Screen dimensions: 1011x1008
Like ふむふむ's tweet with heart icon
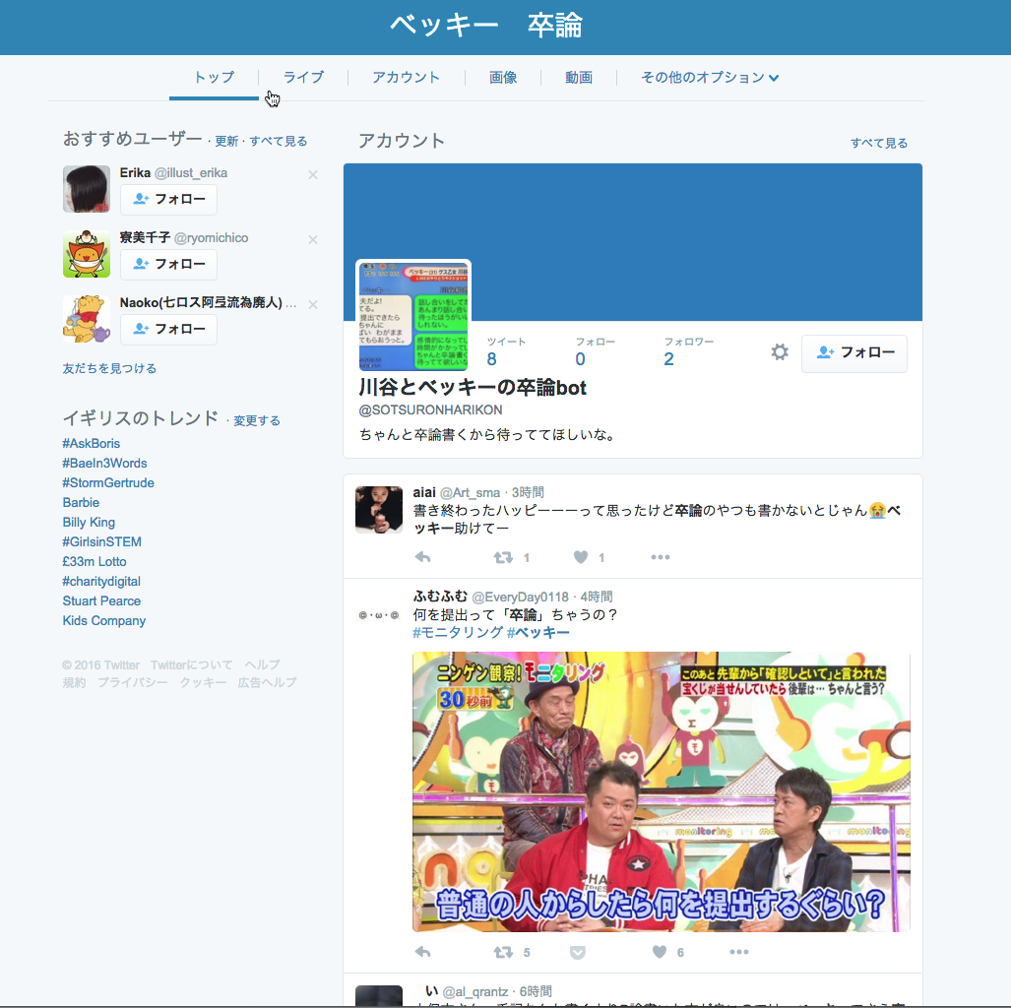click(659, 952)
